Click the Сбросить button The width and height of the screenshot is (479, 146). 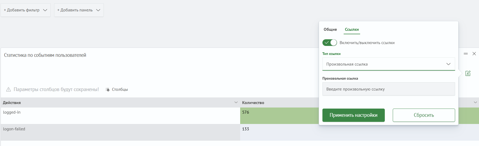[424, 115]
